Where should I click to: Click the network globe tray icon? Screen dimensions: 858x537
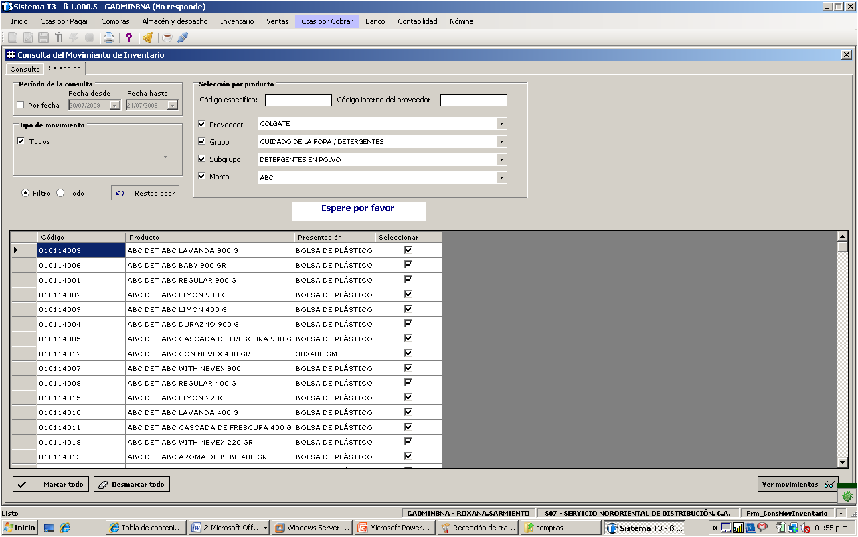click(793, 528)
